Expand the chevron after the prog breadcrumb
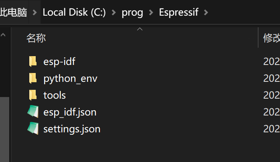280x162 pixels. 151,13
